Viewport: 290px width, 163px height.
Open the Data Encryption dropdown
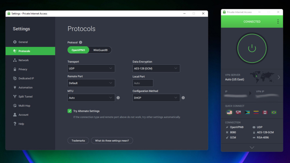[156, 68]
